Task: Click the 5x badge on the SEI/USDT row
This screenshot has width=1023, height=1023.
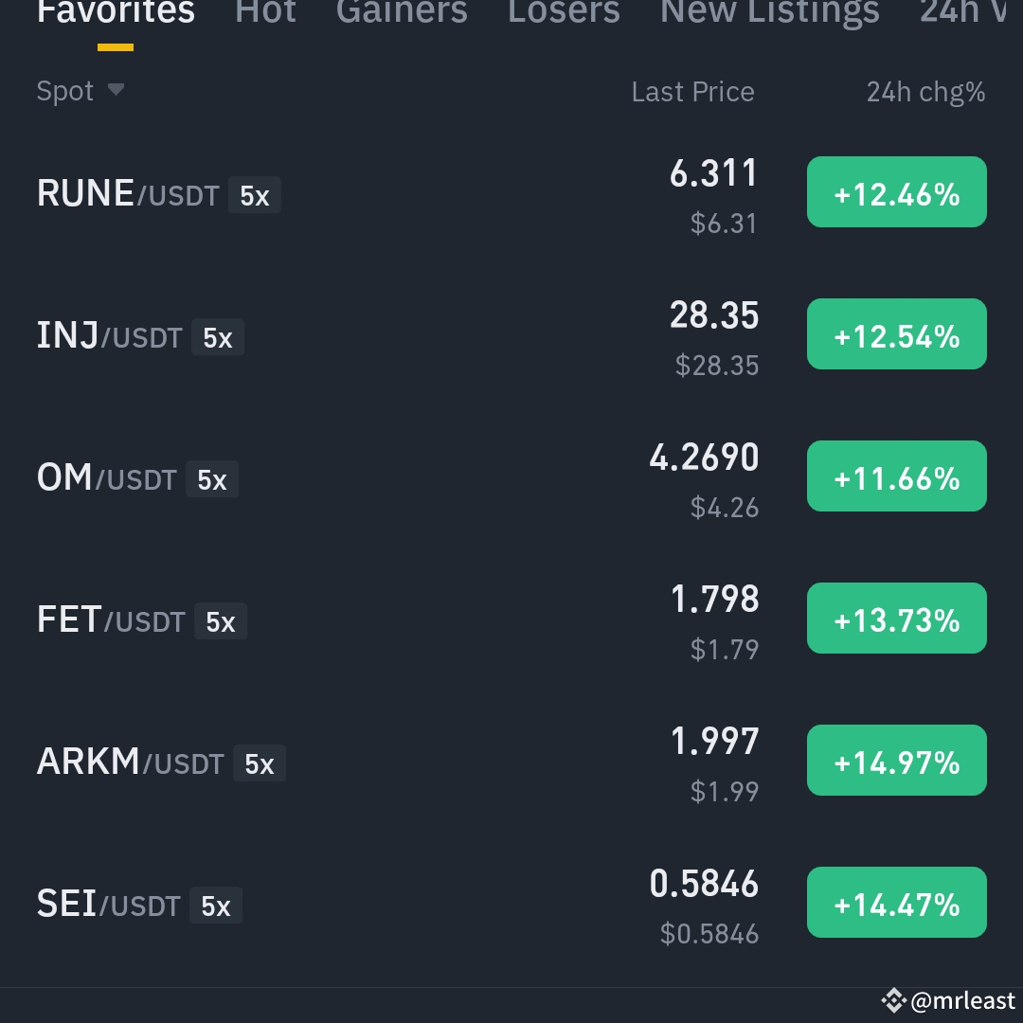Action: coord(215,906)
